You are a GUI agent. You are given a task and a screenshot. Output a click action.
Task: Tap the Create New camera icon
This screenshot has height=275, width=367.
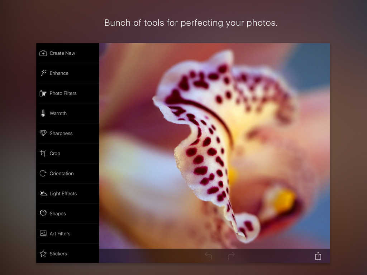pos(43,53)
